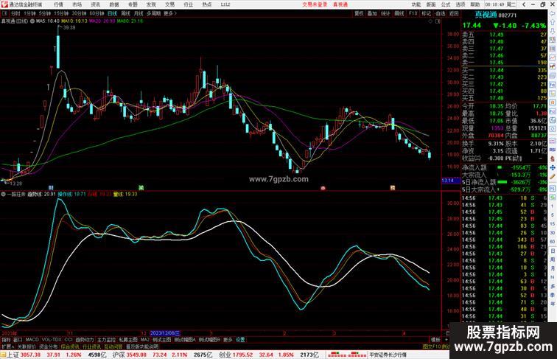This screenshot has width=557, height=359.
Task: Select the 月线 monthly chart tab
Action: [x=139, y=13]
